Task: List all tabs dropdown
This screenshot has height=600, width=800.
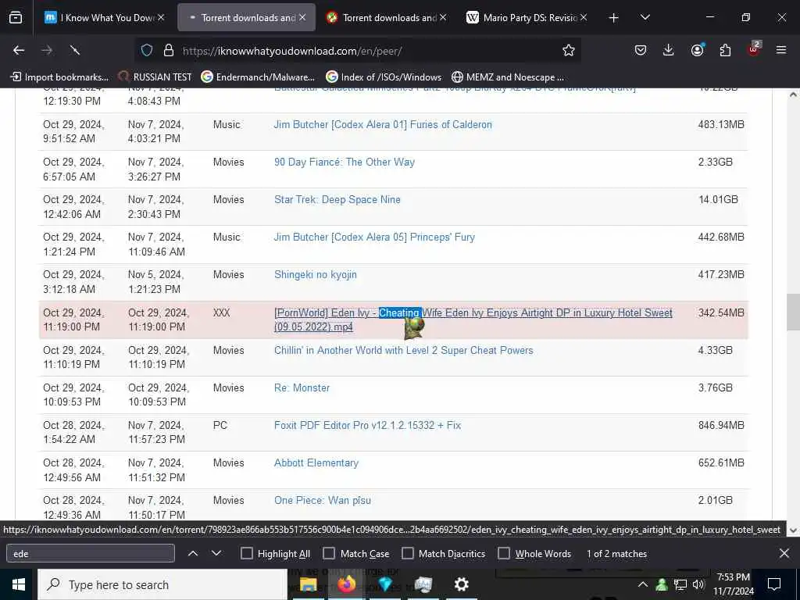Action: (645, 18)
